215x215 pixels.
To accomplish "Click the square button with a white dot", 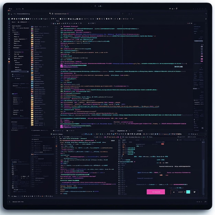I will click(x=174, y=192).
